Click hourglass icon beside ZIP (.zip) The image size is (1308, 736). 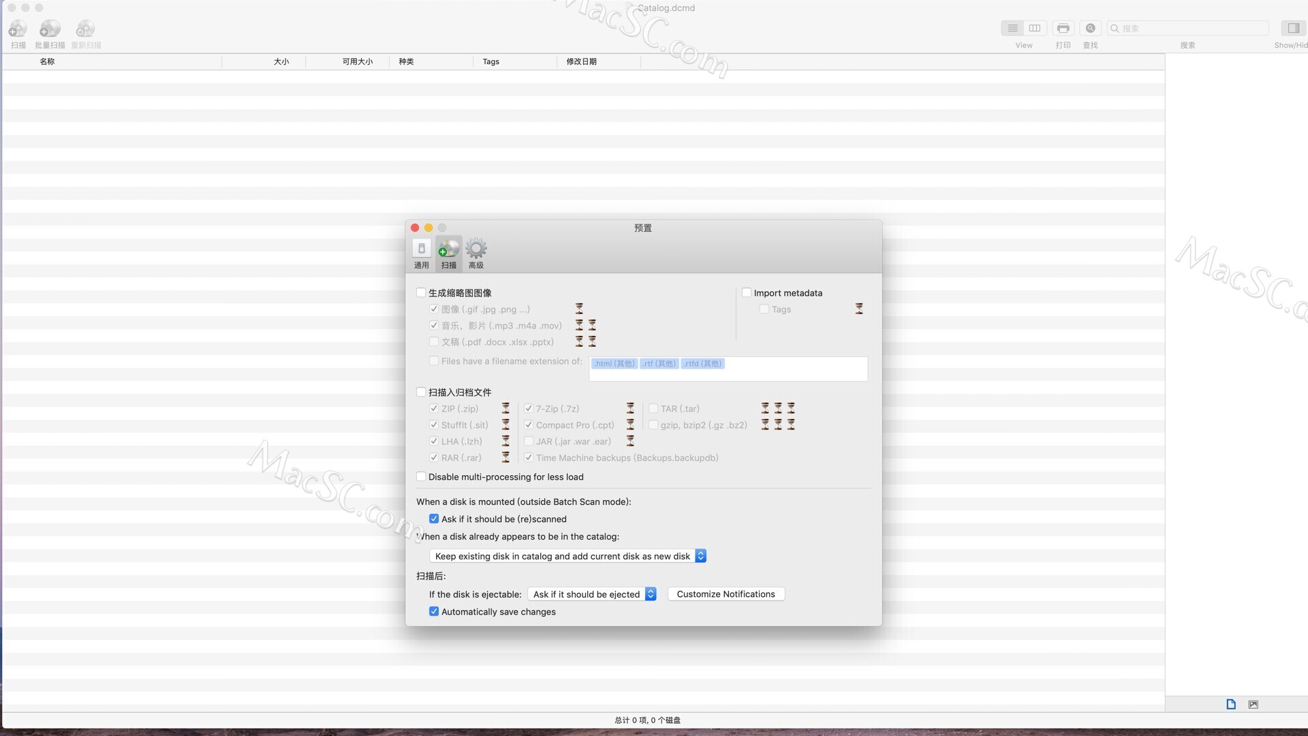coord(505,408)
